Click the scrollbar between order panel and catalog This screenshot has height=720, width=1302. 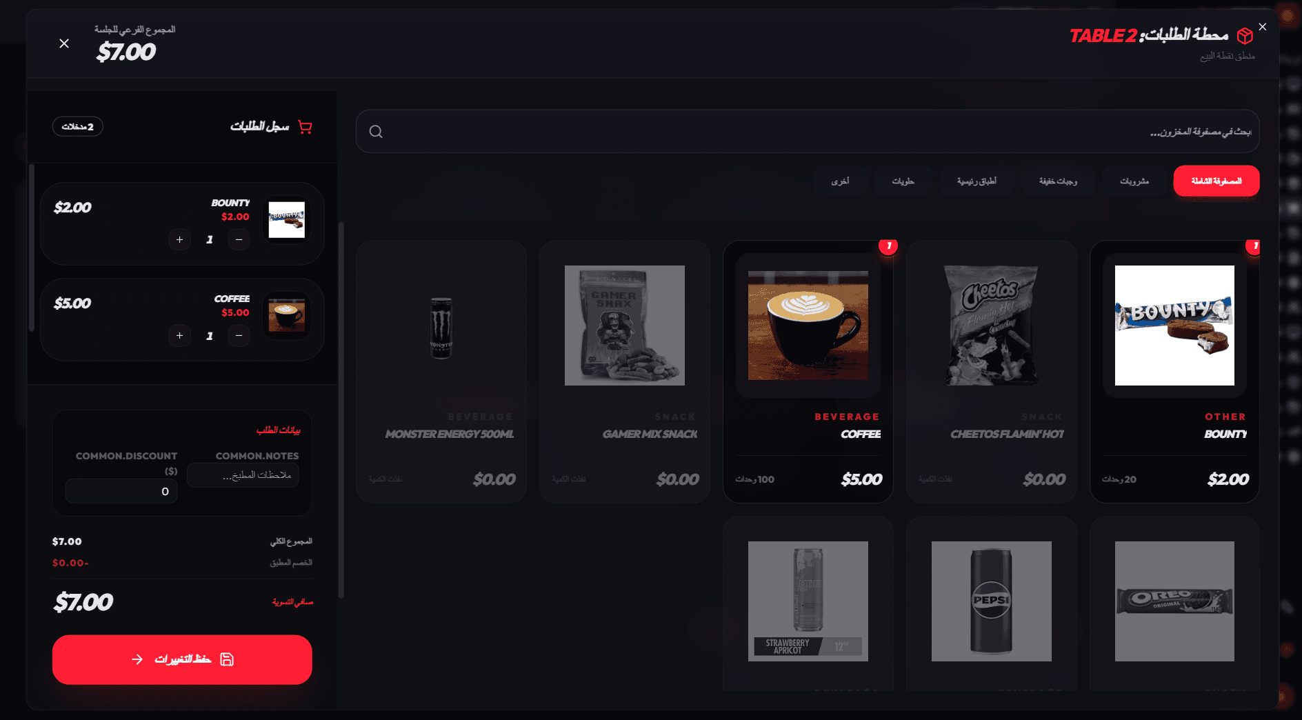(341, 410)
